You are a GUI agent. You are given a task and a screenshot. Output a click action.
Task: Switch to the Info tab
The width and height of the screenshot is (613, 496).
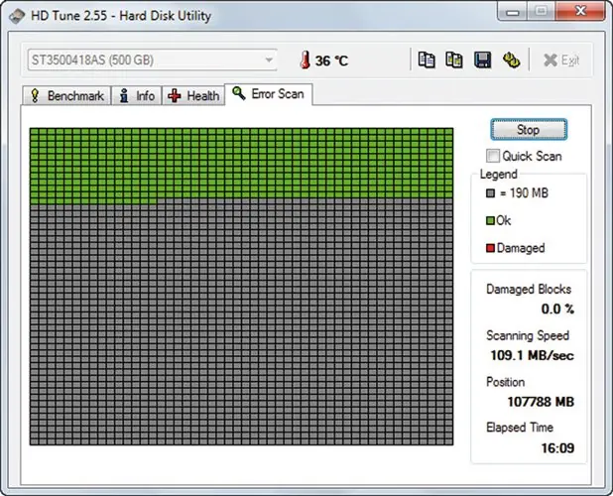click(137, 96)
